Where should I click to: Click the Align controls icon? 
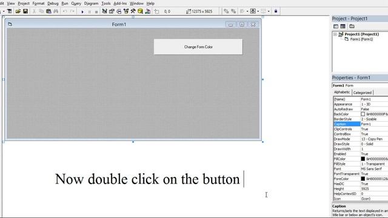(242, 11)
